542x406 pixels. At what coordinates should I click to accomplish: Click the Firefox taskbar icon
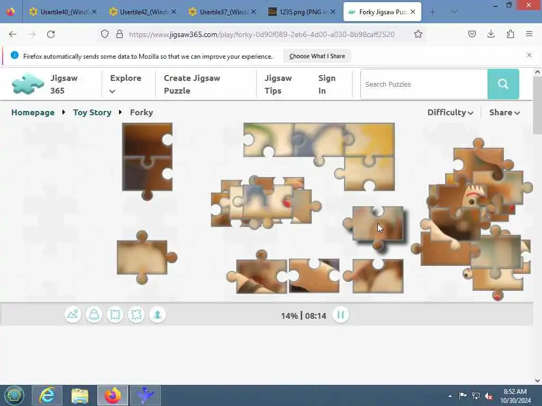(x=113, y=395)
